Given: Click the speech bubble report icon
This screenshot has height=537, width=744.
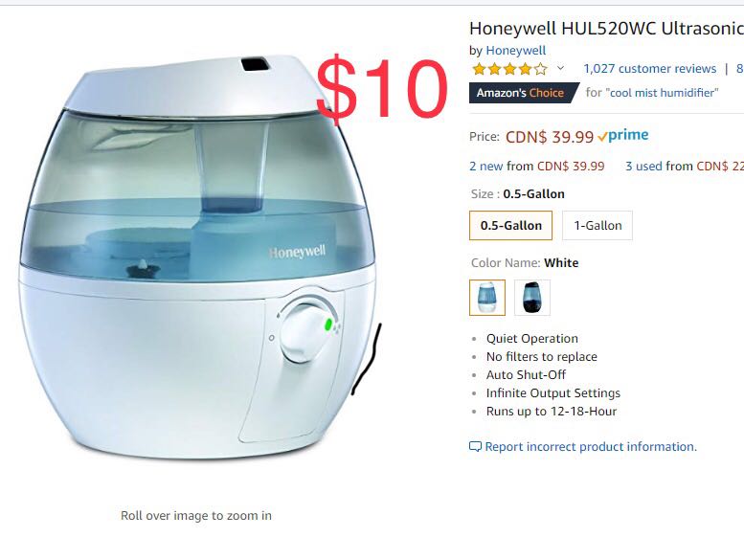Looking at the screenshot, I should [x=475, y=446].
